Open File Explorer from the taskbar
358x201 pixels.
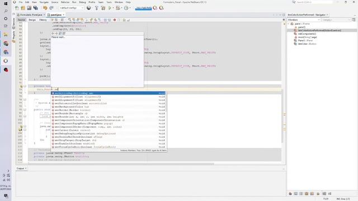(6, 35)
